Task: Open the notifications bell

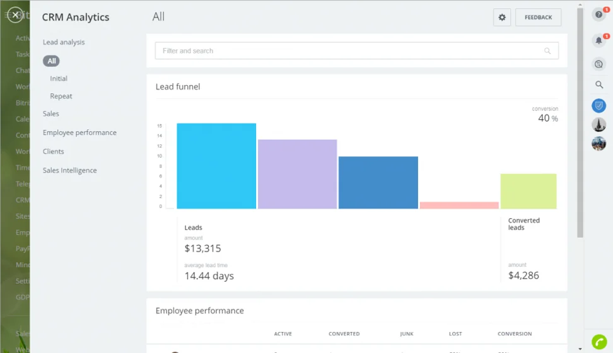Action: click(598, 40)
